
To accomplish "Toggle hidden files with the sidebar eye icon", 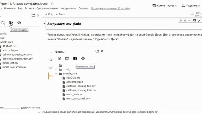I will point(19,23).
